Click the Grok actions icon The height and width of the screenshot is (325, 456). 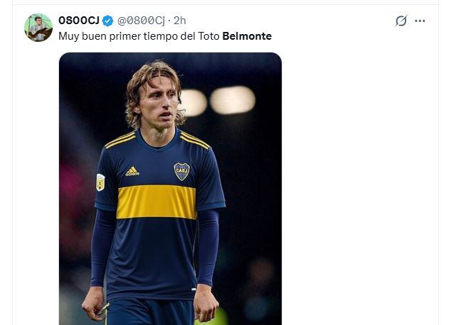click(x=401, y=21)
